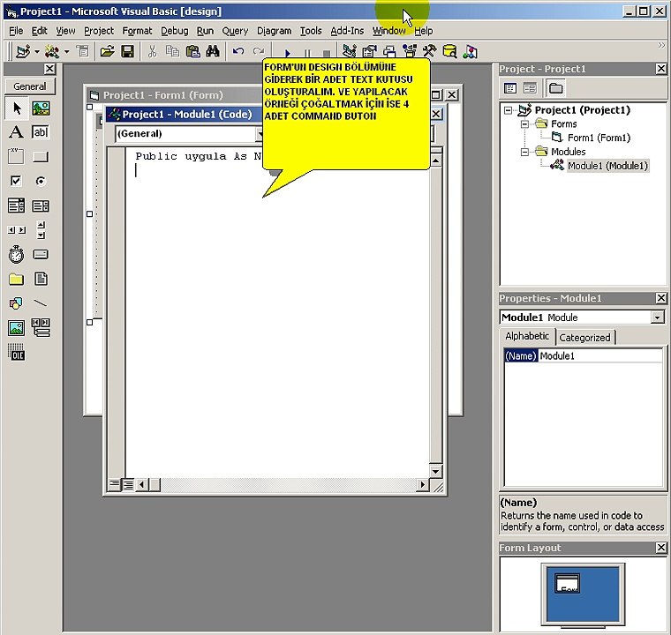671x635 pixels.
Task: Select Form1 (Form1) in project tree
Action: coord(599,138)
